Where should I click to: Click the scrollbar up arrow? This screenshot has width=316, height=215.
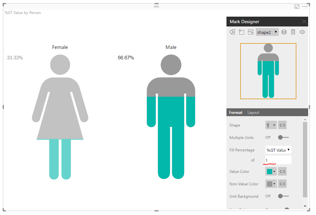click(x=305, y=119)
